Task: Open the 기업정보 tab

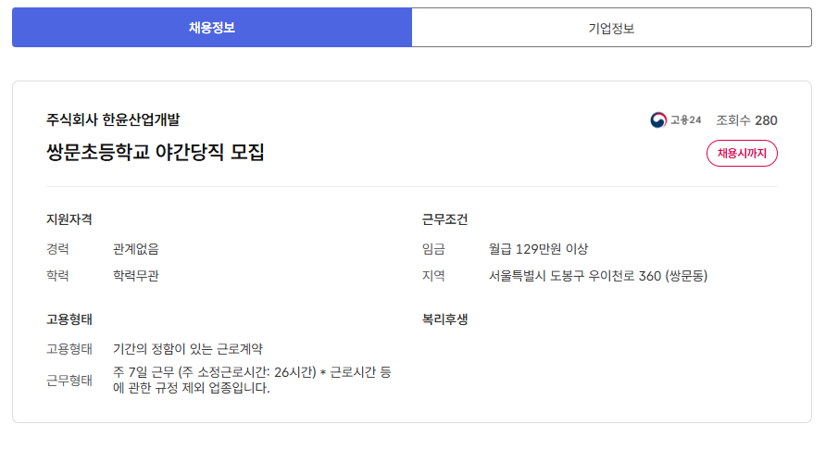Action: pos(611,28)
